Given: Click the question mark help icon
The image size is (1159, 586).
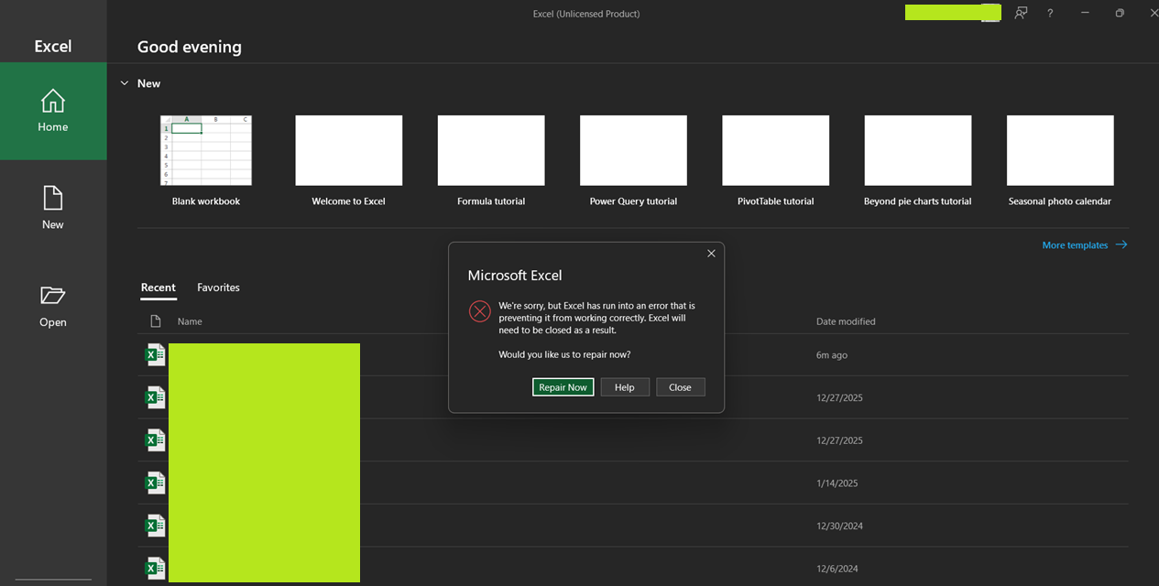Looking at the screenshot, I should pos(1050,13).
